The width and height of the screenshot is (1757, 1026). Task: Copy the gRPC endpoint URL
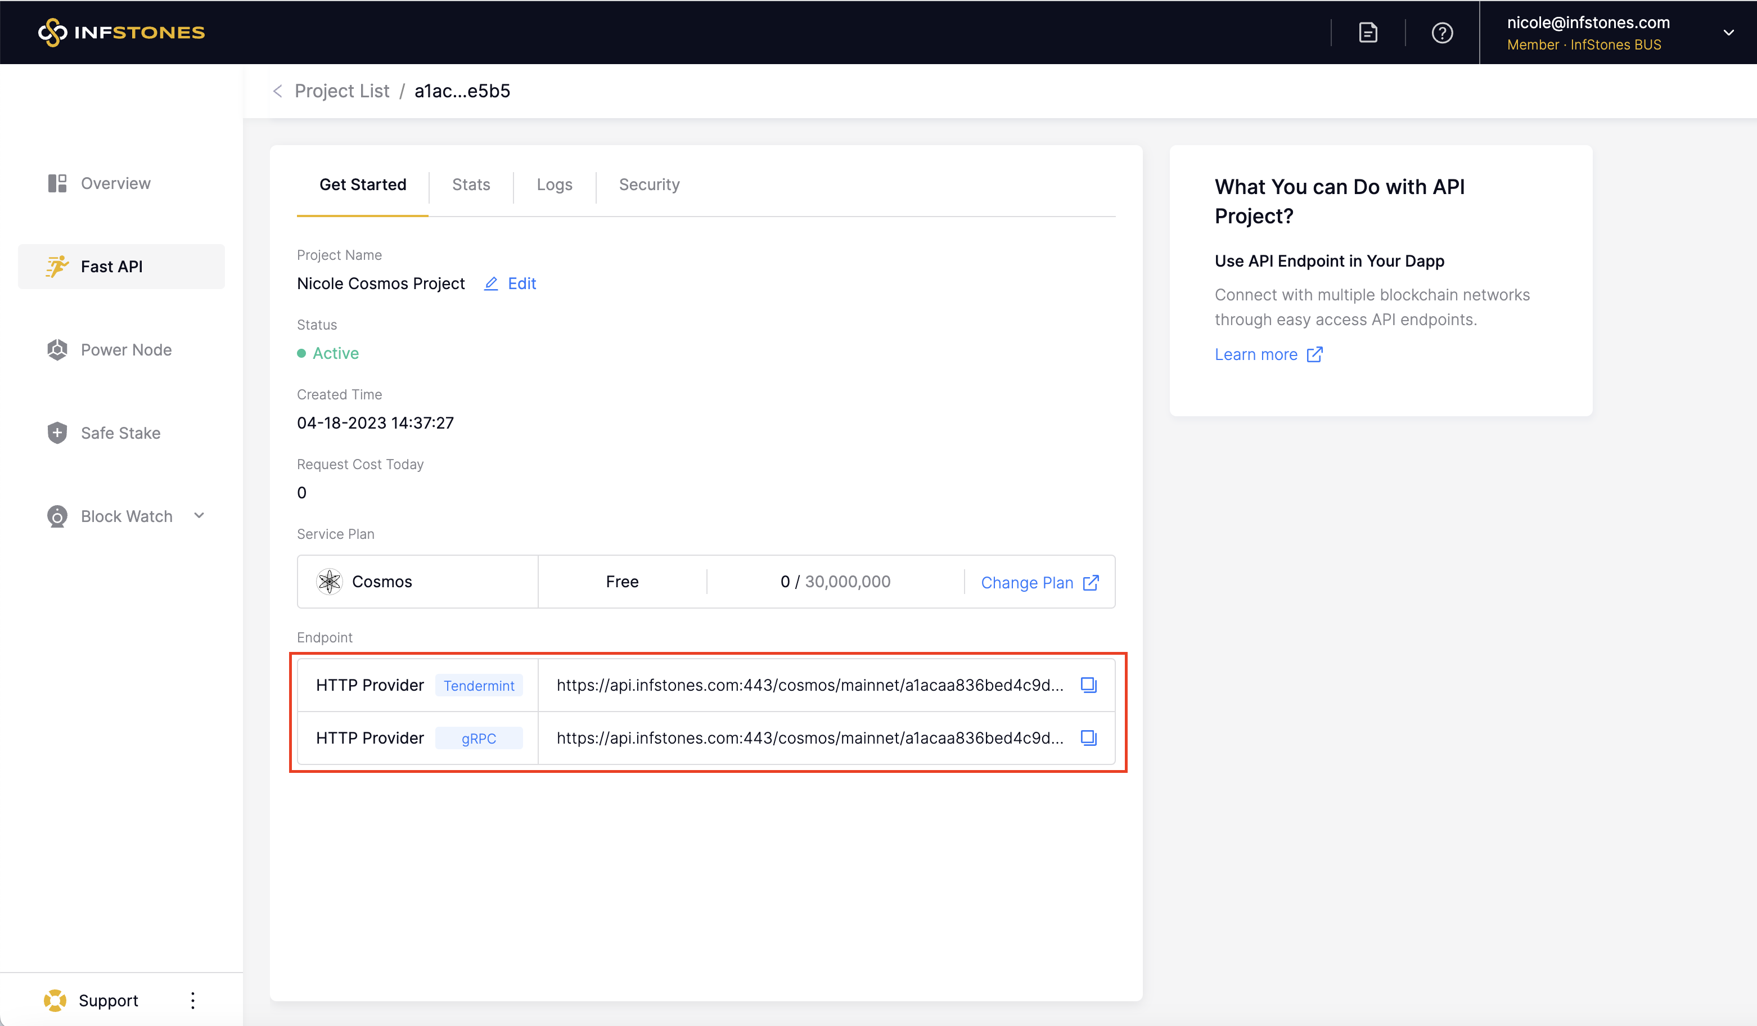click(1088, 737)
